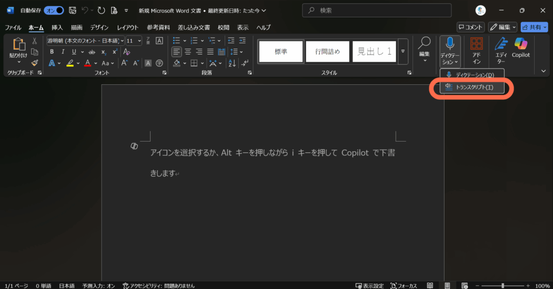This screenshot has height=289, width=553.
Task: Open Copilot from the ribbon
Action: [x=521, y=48]
